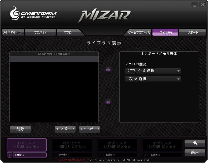
Task: Click the profile number 0 box
Action: (x=9, y=155)
